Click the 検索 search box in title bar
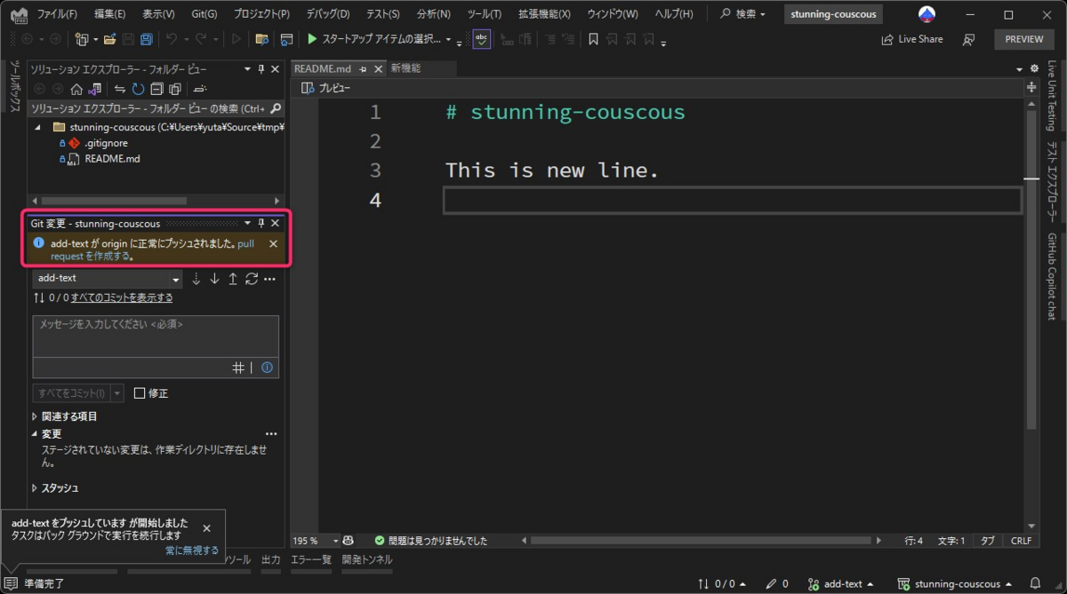The height and width of the screenshot is (594, 1067). pos(743,14)
